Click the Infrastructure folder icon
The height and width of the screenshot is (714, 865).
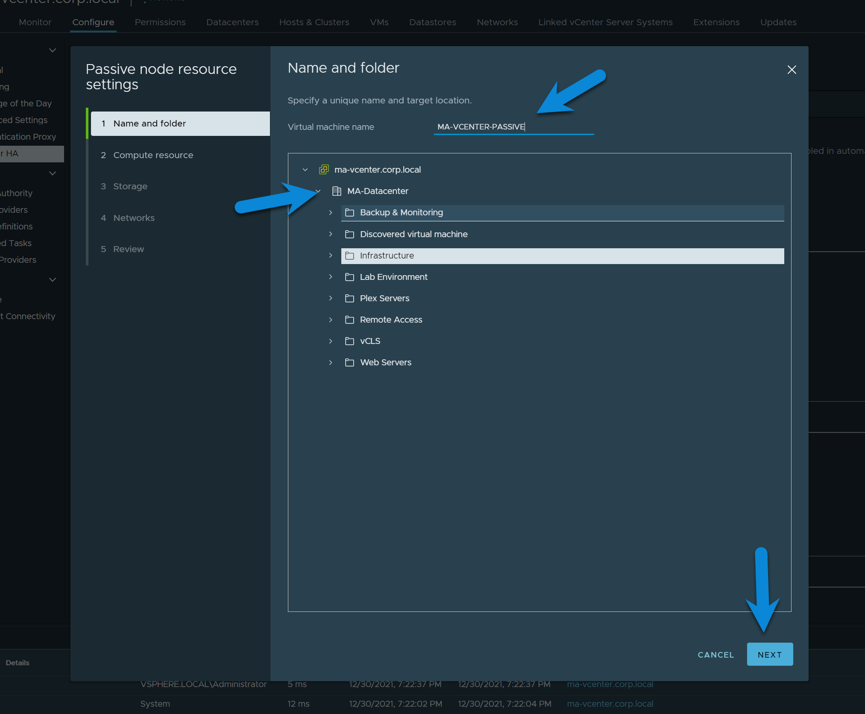click(x=349, y=256)
